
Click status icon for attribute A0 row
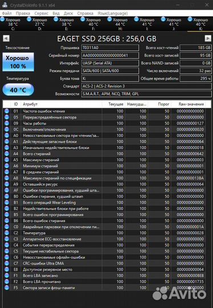(7, 136)
